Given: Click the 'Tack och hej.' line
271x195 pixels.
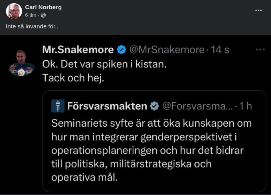Looking at the screenshot, I should click(x=73, y=78).
